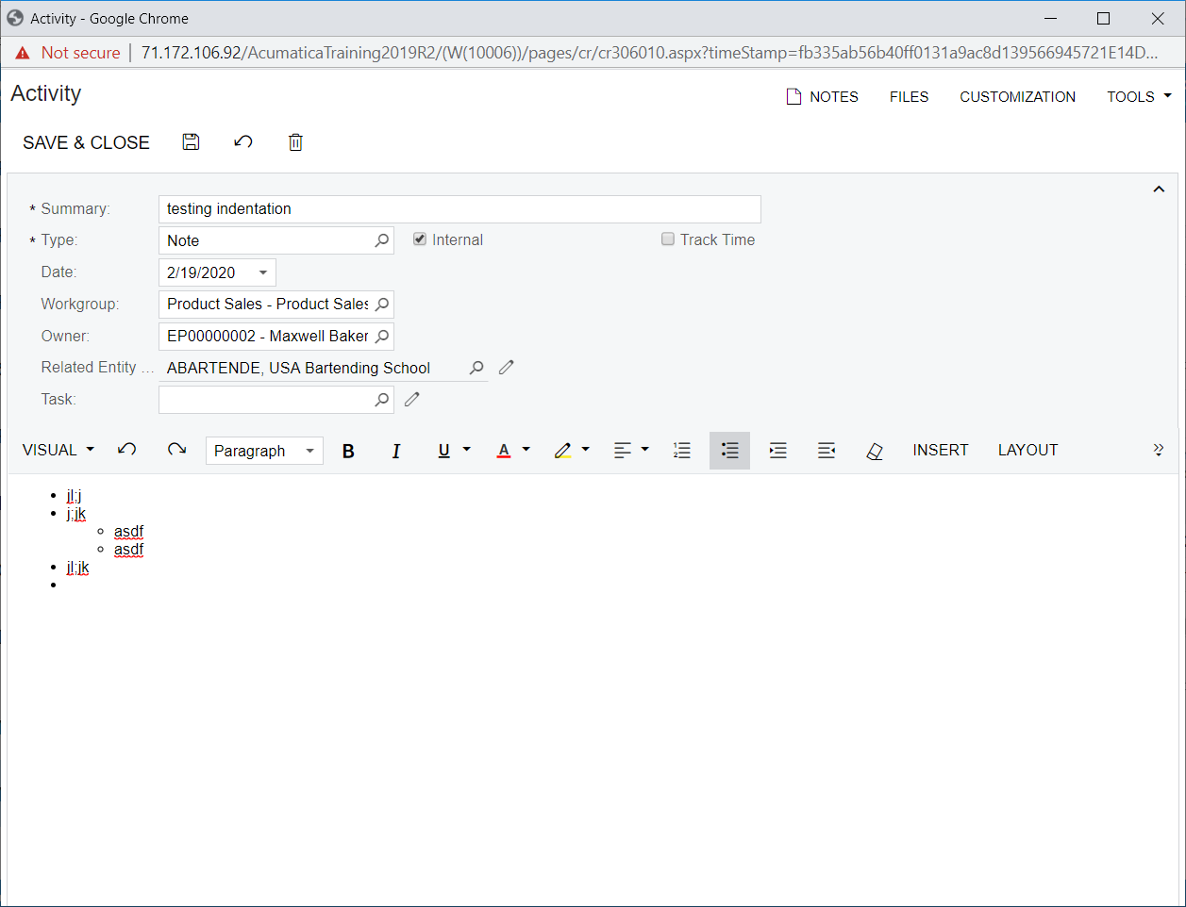The image size is (1186, 907).
Task: Open the Paragraph style dropdown
Action: pos(264,451)
